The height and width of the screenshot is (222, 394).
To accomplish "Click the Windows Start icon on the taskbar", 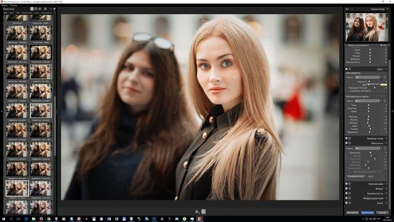I will [x=4, y=219].
